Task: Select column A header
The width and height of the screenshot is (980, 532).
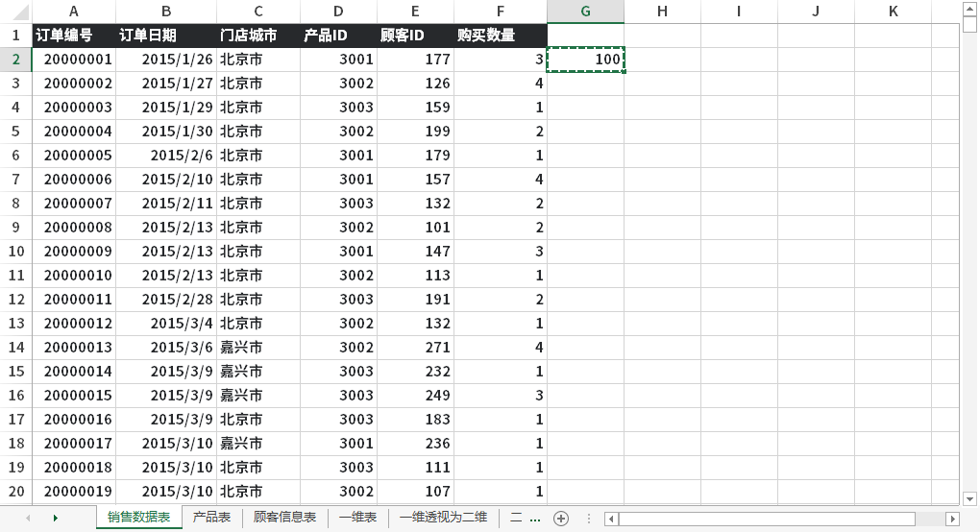Action: point(74,12)
